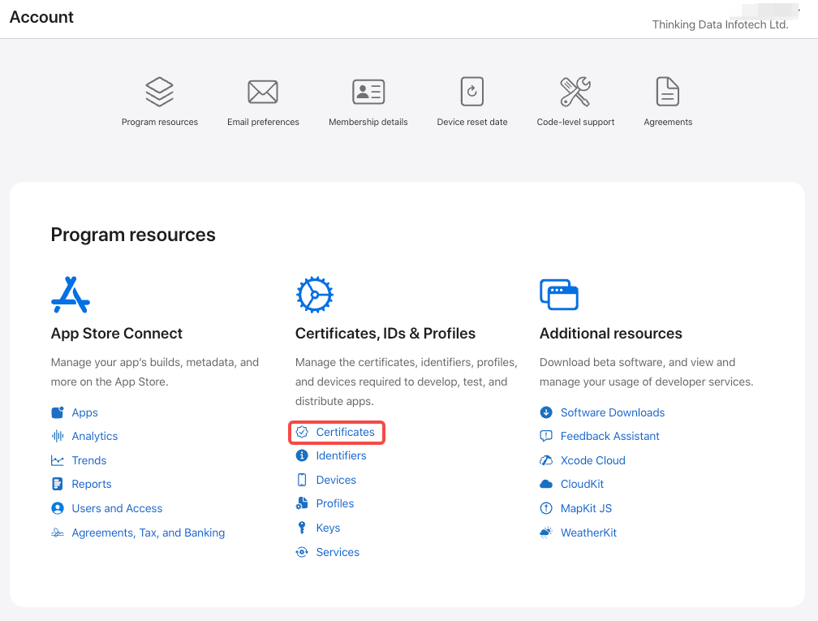Open Users and Access link
The image size is (818, 621).
pos(117,508)
